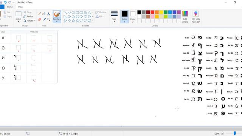Click the Resize button
The image size is (242, 136).
[28, 16]
